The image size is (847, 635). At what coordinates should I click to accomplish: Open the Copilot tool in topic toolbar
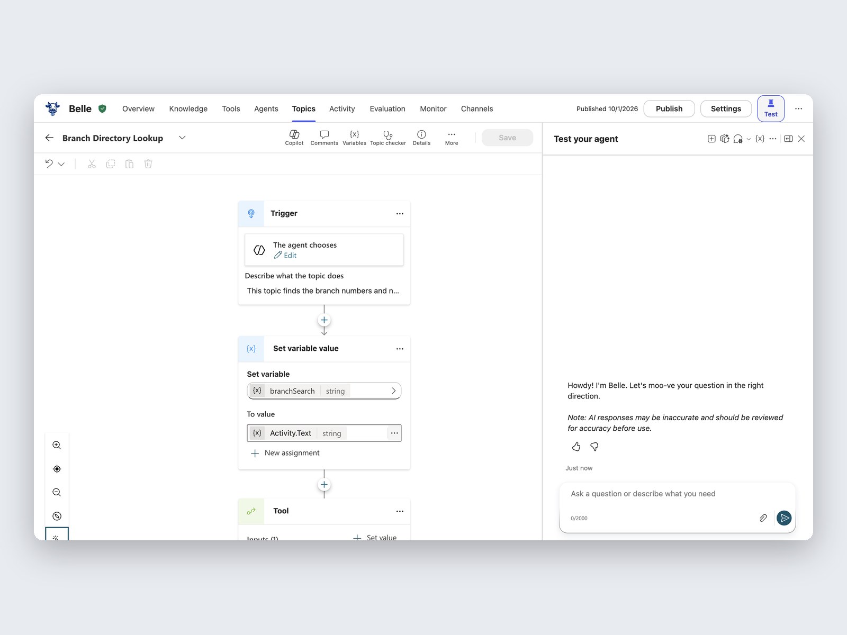[294, 138]
